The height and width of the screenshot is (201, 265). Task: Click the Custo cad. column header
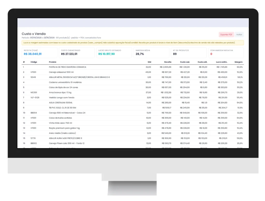point(185,62)
